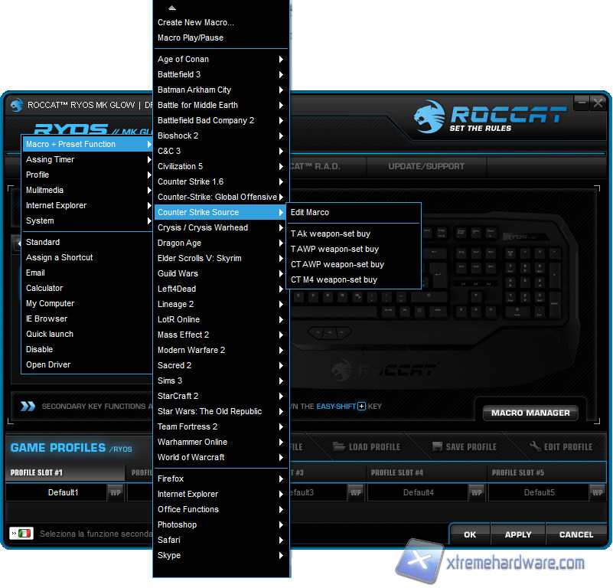Select the Disable option in the function menu
Image resolution: width=613 pixels, height=588 pixels.
click(x=40, y=349)
